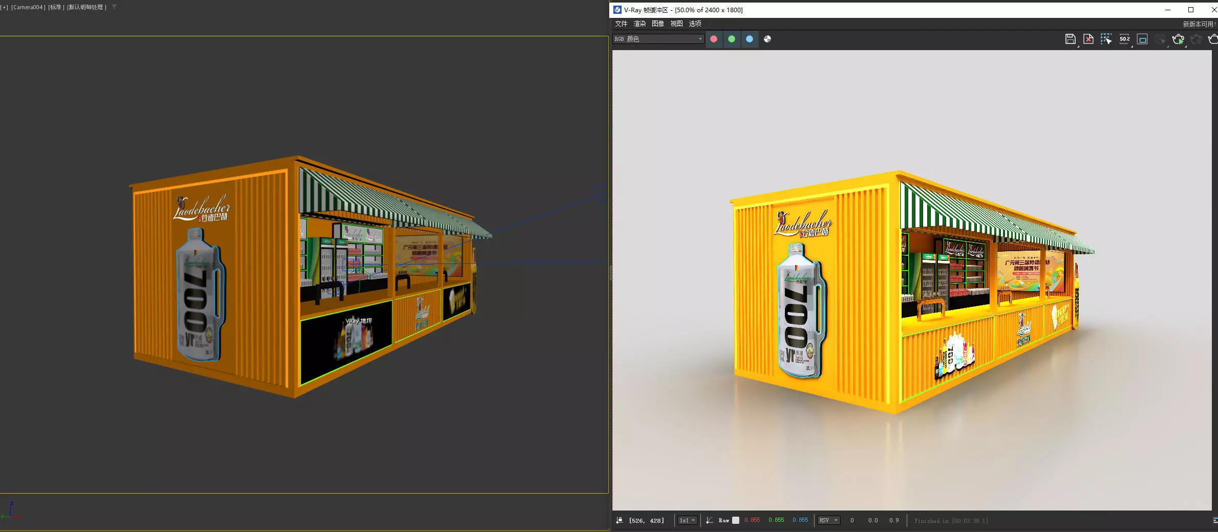The height and width of the screenshot is (532, 1218).
Task: Click the axis gizmo in the viewport corner
Action: (10, 511)
